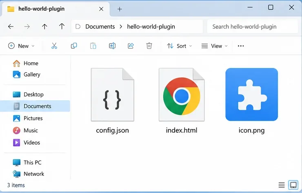Minimize the File Explorer window
302x193 pixels.
(250, 7)
